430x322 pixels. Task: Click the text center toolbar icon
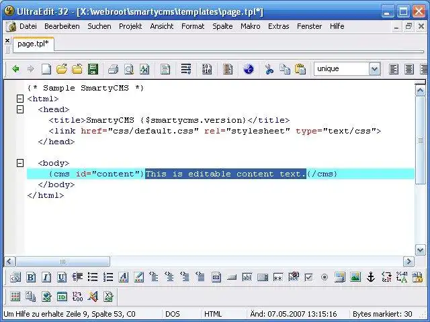pyautogui.click(x=409, y=69)
